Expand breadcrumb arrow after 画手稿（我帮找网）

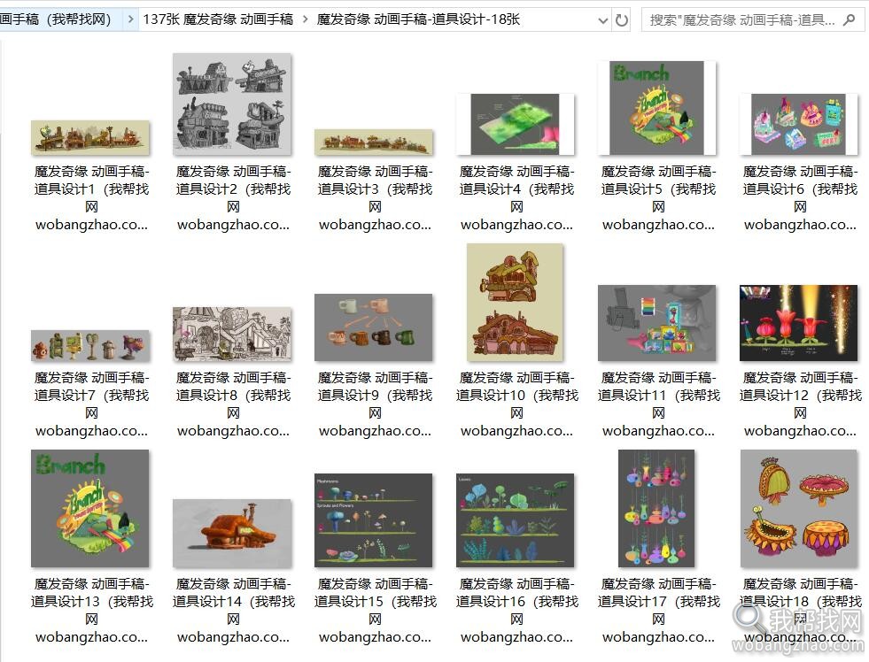(x=130, y=20)
